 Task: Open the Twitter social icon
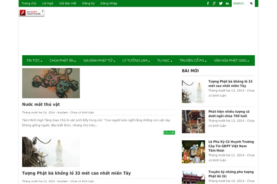click(x=221, y=3)
